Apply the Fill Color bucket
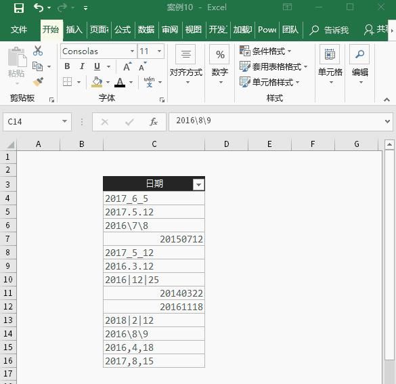 (x=97, y=82)
